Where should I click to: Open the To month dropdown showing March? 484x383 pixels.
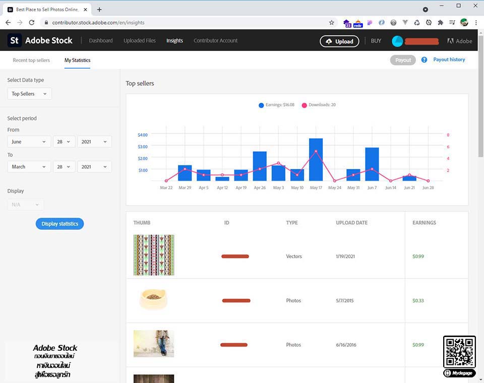pyautogui.click(x=29, y=167)
